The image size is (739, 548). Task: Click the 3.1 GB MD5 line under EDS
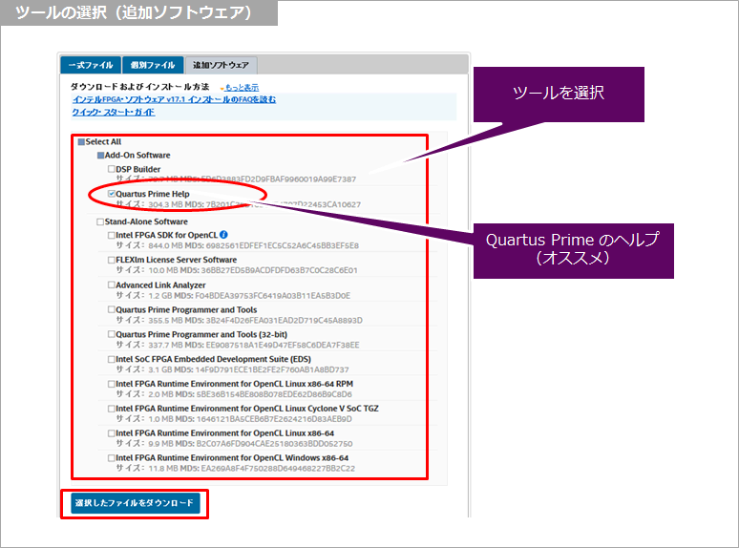232,369
